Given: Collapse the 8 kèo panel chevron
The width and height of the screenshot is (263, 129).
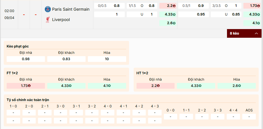Looking at the screenshot, I should click(256, 33).
